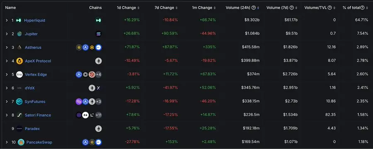Click the PancakeSwap bunny logo icon
The image size is (373, 149).
click(21, 142)
